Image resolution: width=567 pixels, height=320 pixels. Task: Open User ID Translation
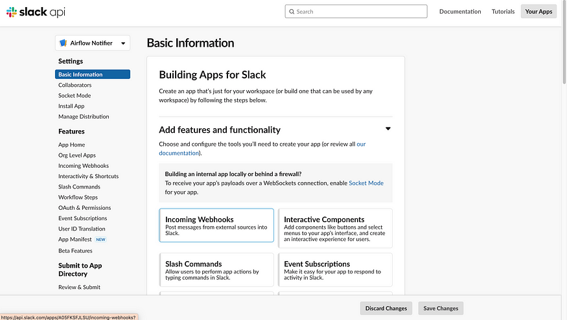tap(82, 229)
